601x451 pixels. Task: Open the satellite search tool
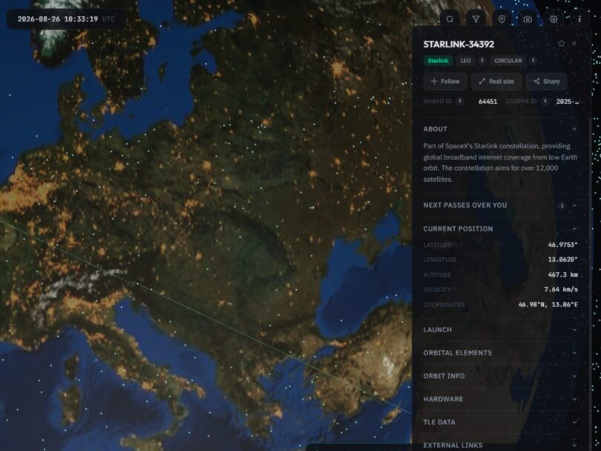(450, 19)
